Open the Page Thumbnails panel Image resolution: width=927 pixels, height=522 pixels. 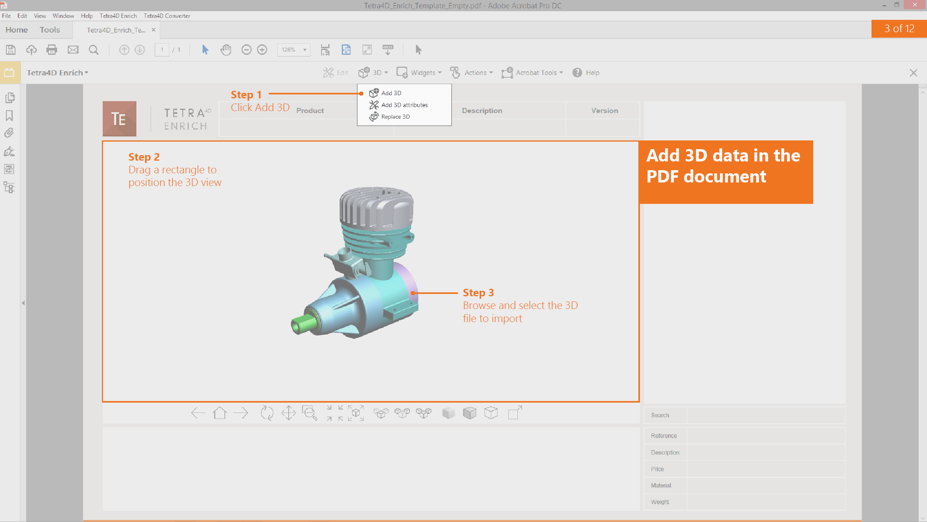pyautogui.click(x=10, y=98)
